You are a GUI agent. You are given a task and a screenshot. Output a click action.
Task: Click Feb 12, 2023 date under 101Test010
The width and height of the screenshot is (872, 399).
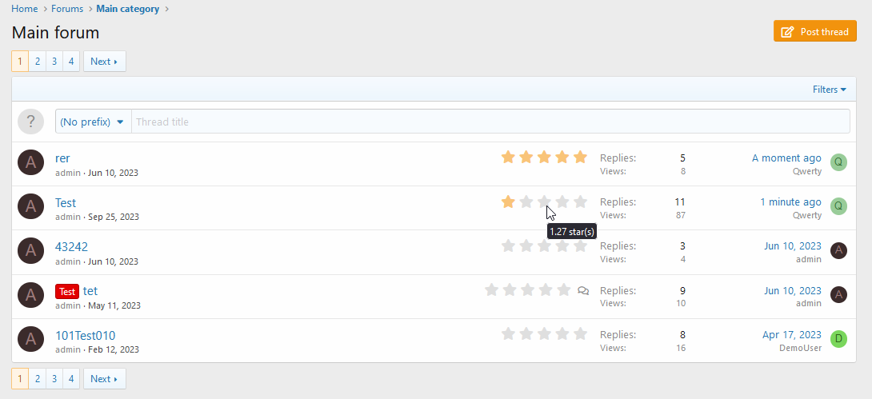click(x=114, y=349)
